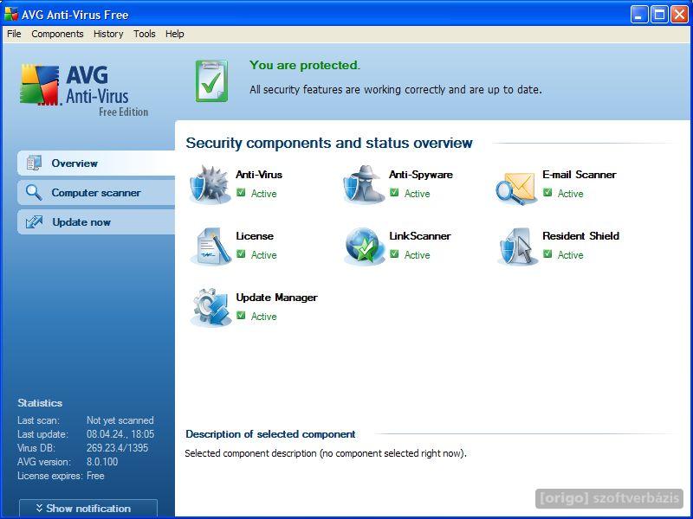This screenshot has height=519, width=693.
Task: Select the LinkScanner component label
Action: coord(420,235)
